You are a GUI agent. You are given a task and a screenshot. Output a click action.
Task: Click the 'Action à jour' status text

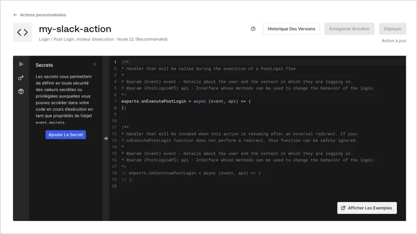click(393, 41)
